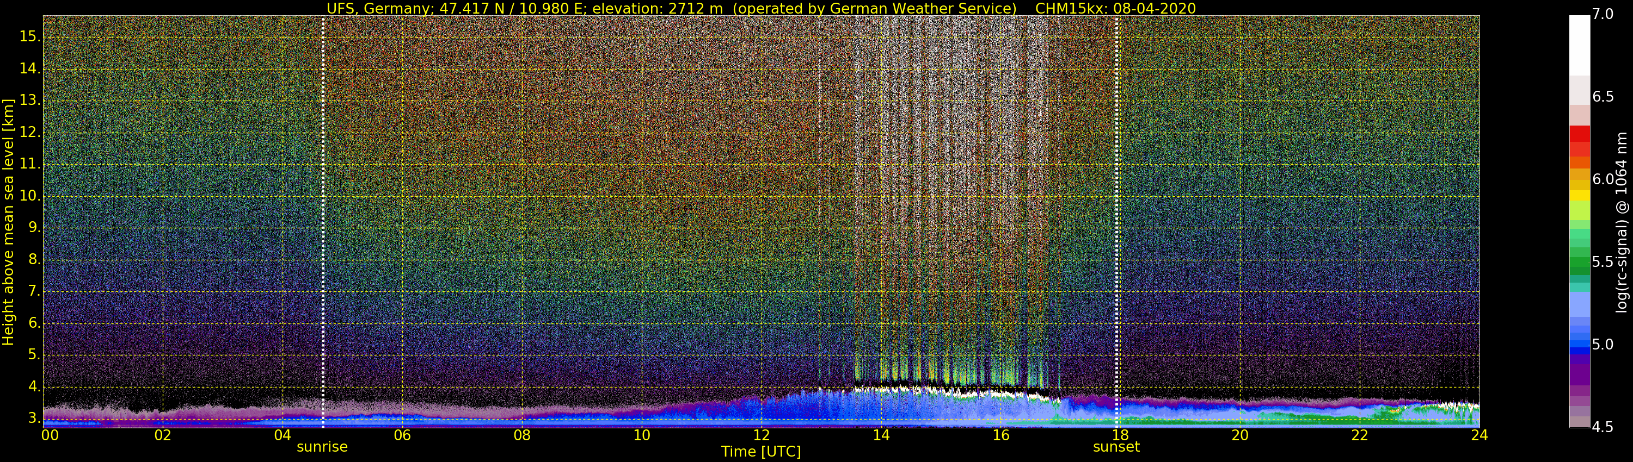Click the time tick '02'

click(x=163, y=435)
